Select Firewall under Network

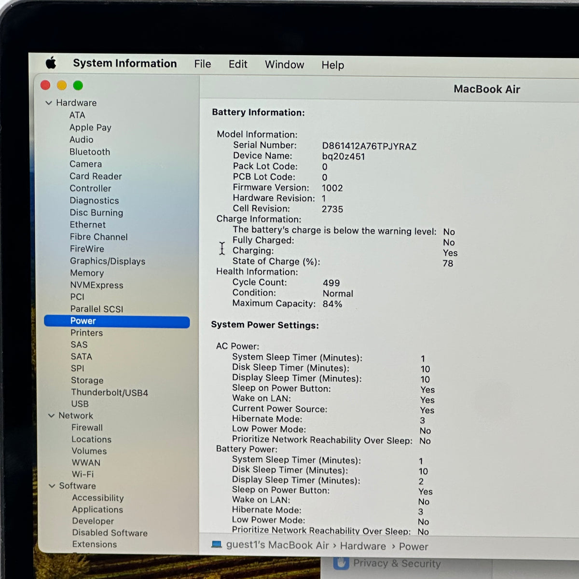[x=87, y=427]
